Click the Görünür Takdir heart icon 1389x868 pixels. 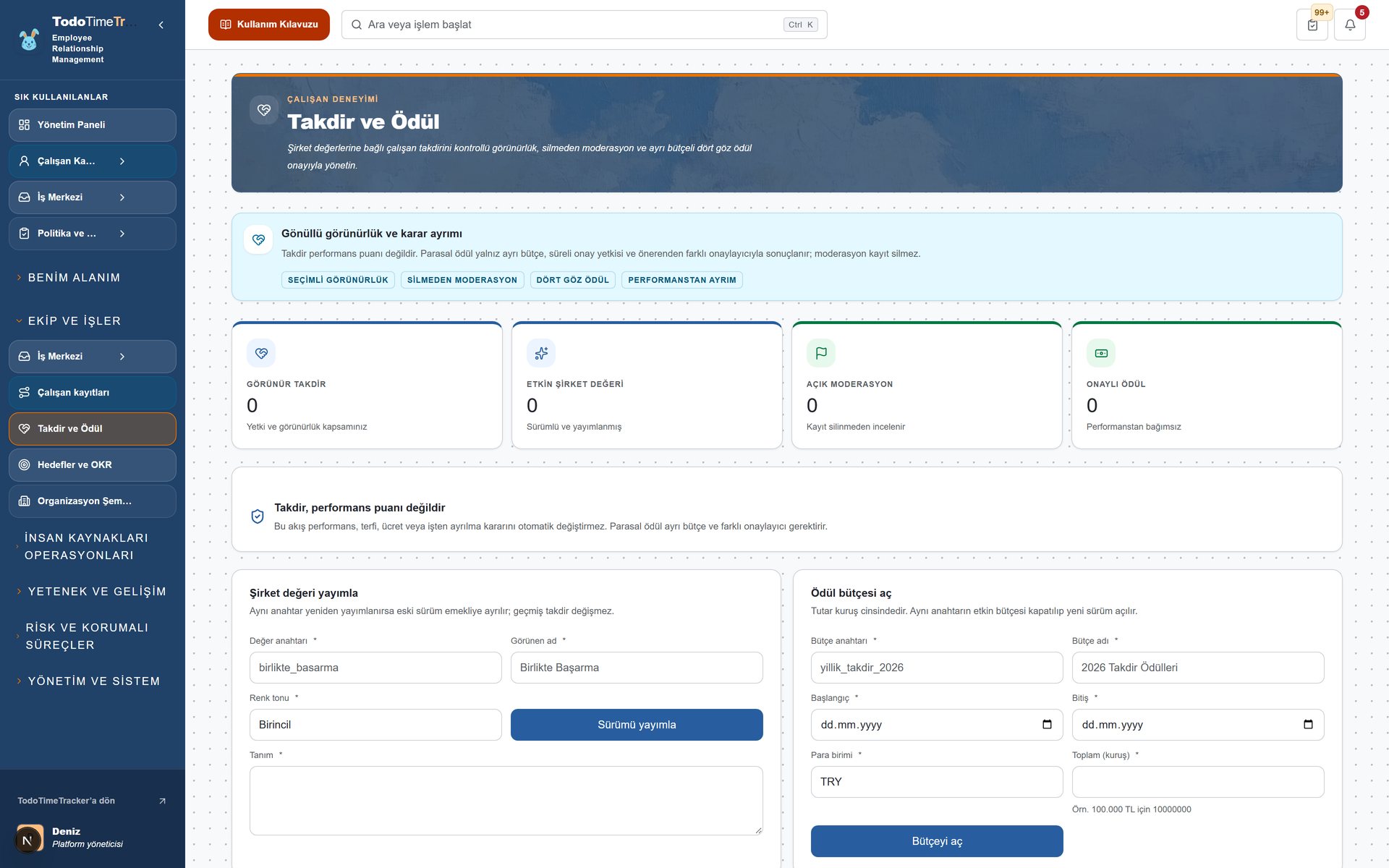pos(261,353)
